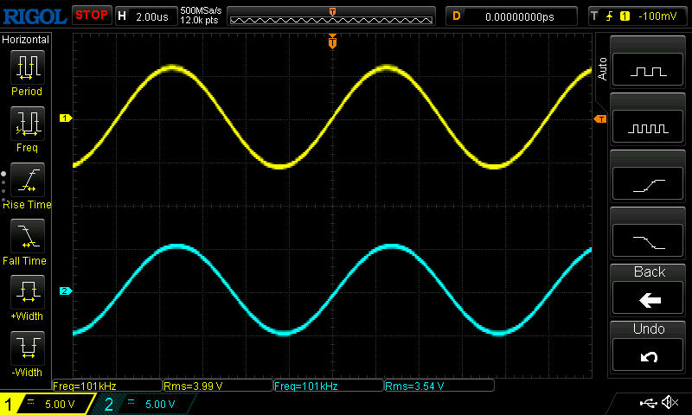Click the 500MSa/s sample rate readout

201,11
